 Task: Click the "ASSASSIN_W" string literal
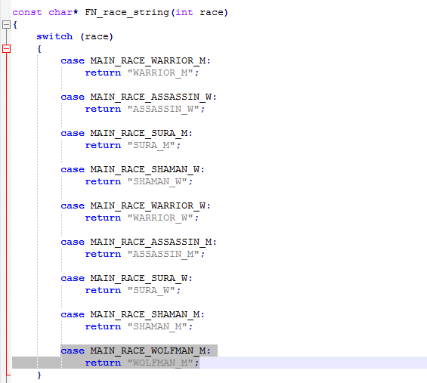point(163,109)
